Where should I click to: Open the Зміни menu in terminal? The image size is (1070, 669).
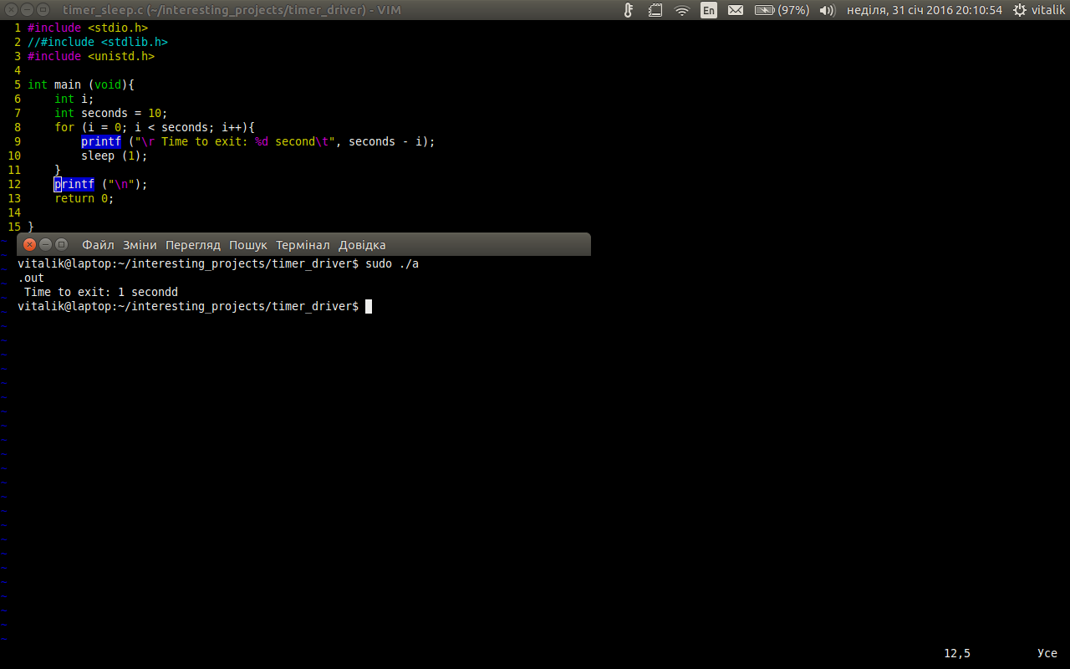140,245
